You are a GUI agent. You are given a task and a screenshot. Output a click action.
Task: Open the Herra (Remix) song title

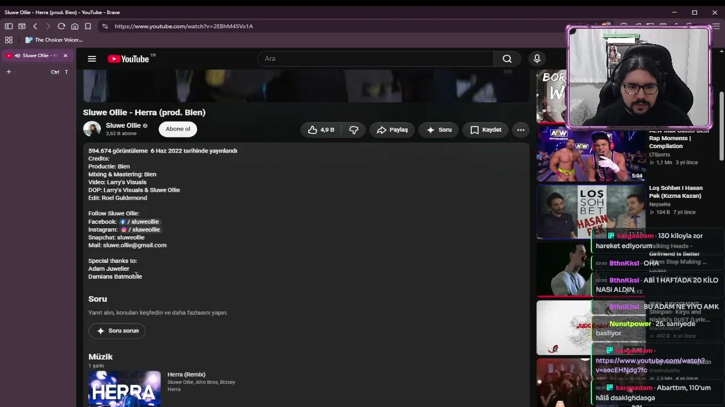tap(186, 374)
